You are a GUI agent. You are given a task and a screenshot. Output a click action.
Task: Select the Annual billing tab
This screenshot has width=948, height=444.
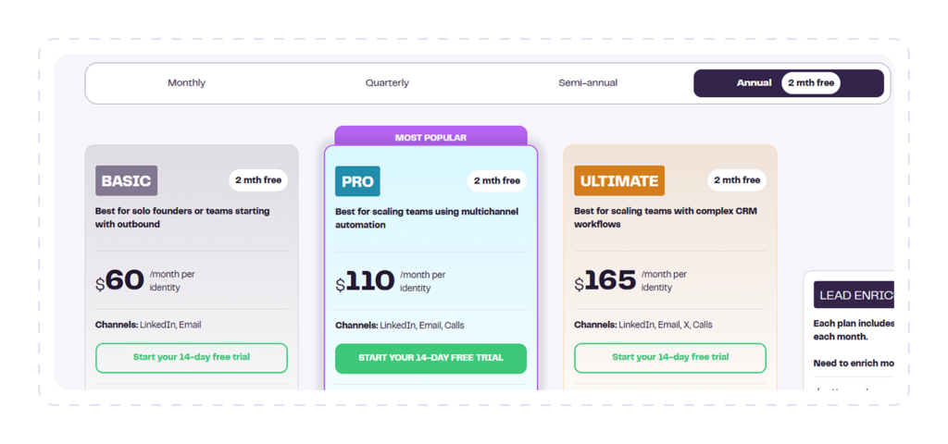point(789,82)
